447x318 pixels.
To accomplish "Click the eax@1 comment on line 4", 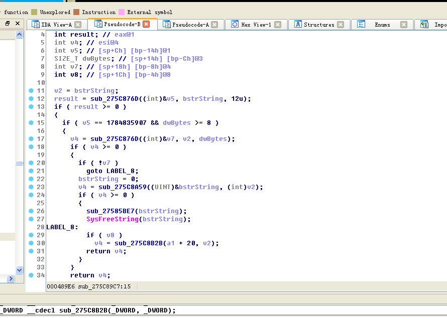I will coord(124,35).
